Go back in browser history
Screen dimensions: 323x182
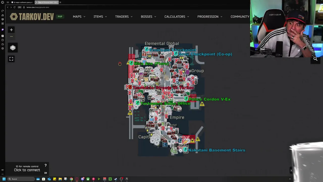coord(8,7)
